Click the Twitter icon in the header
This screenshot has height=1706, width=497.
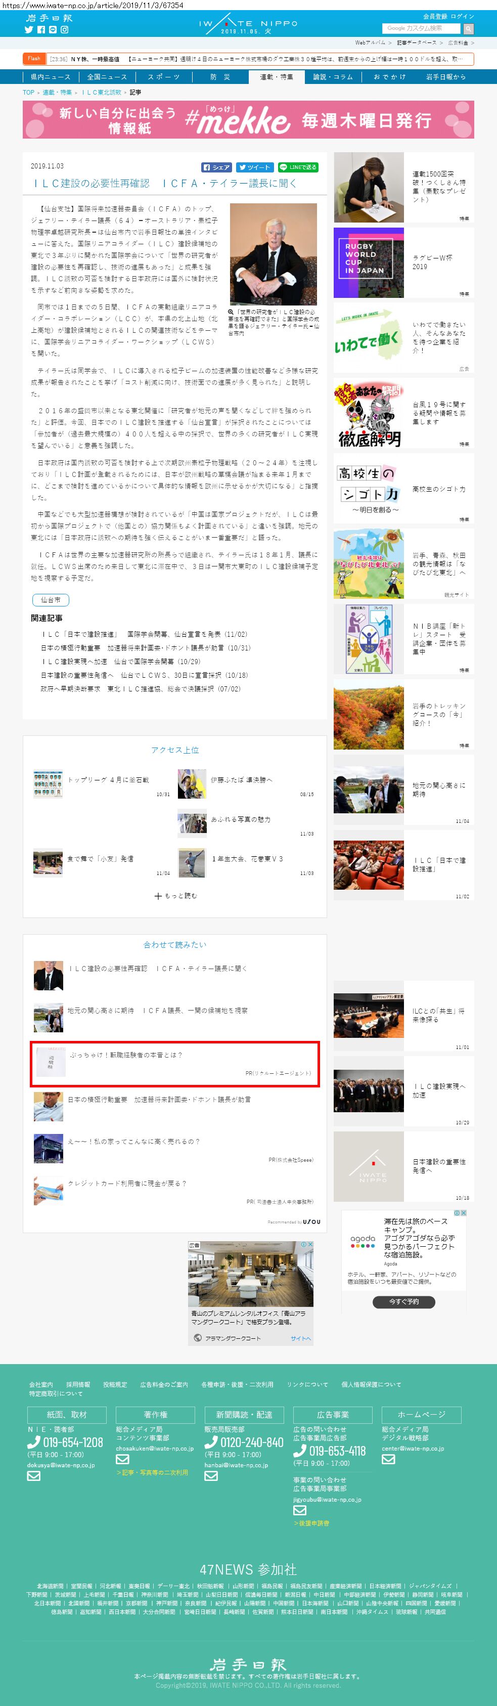click(x=28, y=30)
